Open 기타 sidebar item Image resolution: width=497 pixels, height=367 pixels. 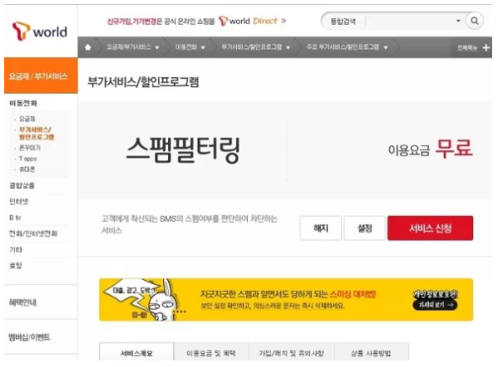click(16, 249)
